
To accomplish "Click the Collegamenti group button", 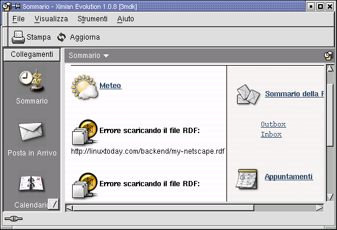I will pos(32,54).
